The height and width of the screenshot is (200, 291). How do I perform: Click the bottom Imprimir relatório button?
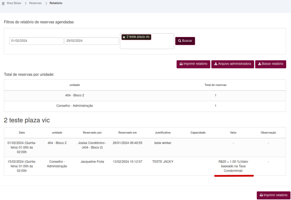(x=273, y=196)
